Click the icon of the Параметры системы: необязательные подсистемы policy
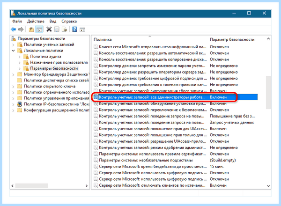 (96, 160)
